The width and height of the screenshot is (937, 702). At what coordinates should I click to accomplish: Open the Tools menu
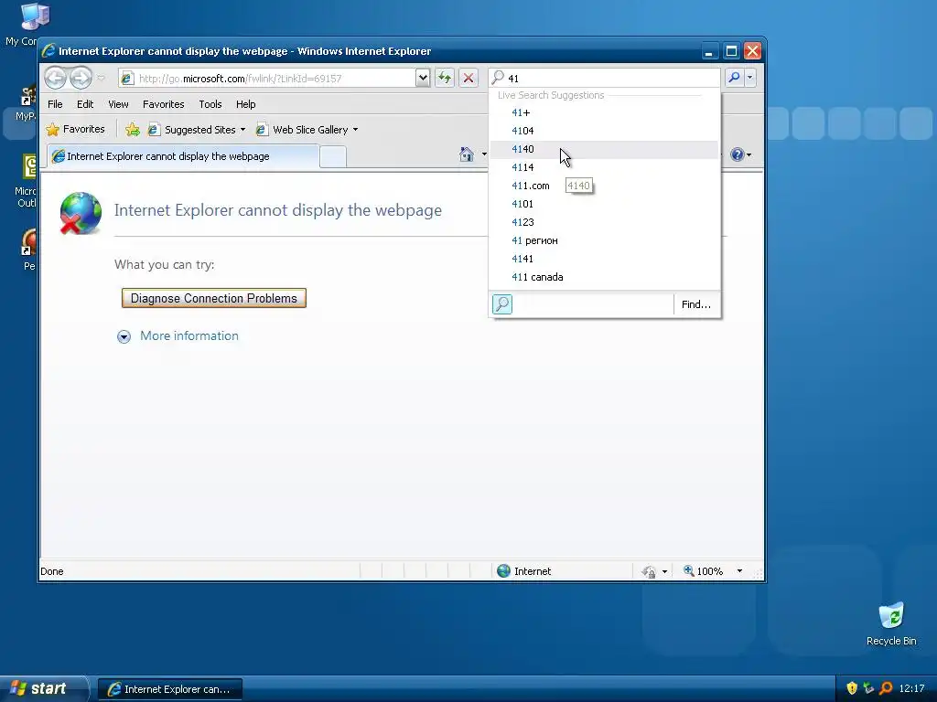tap(210, 104)
